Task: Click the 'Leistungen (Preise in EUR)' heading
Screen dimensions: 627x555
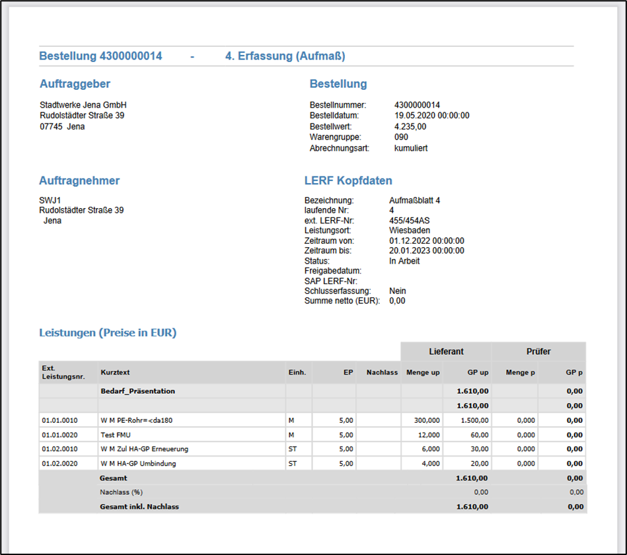Action: click(108, 333)
